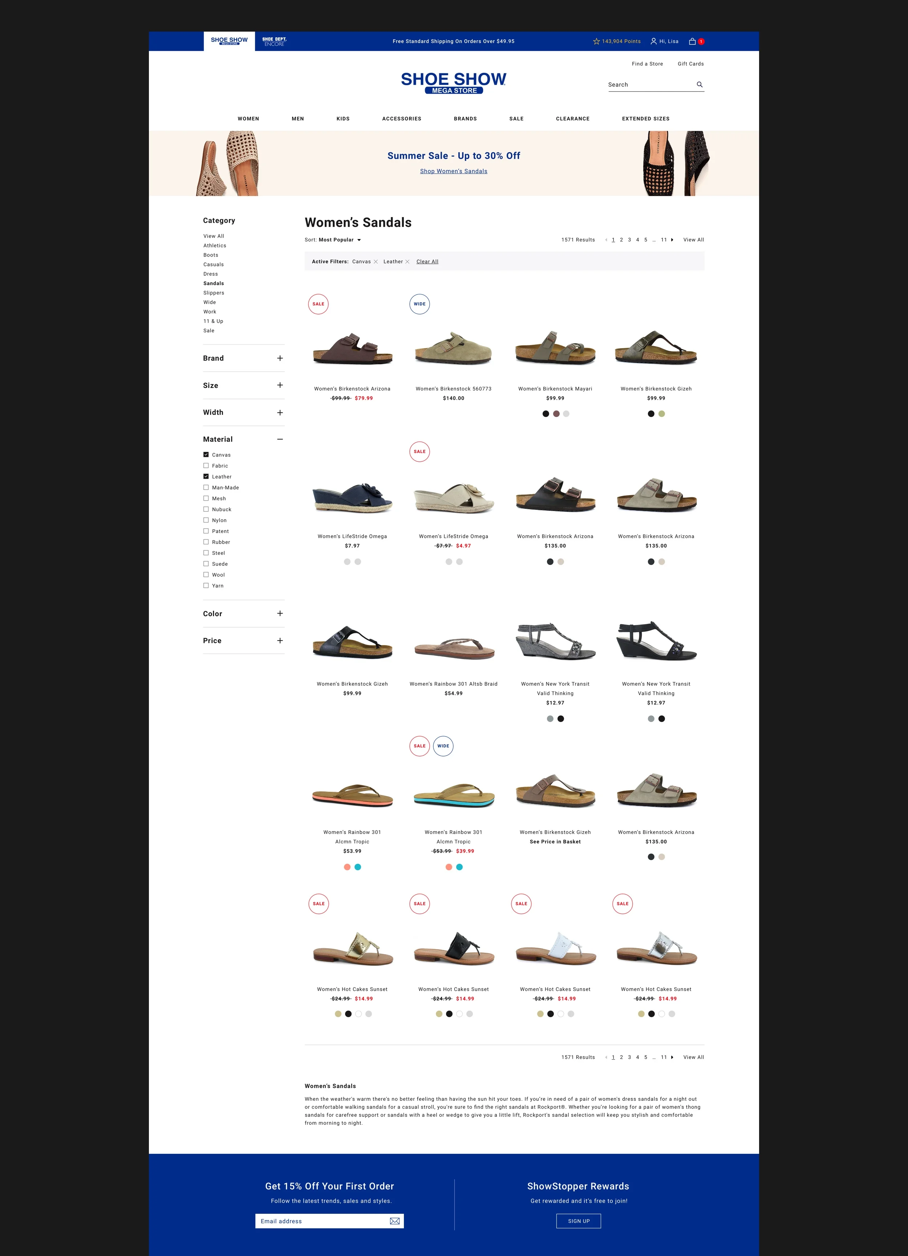Remove the Canvas active filter chip

tap(376, 261)
